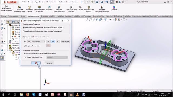The height and width of the screenshot is (97, 173).
Task: Expand the Геометрия tree node
Action: click(x=7, y=46)
